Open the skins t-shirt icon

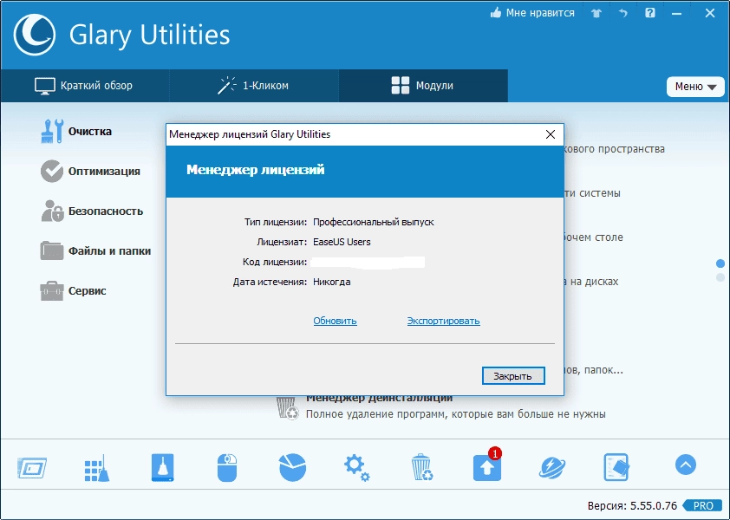pos(596,13)
